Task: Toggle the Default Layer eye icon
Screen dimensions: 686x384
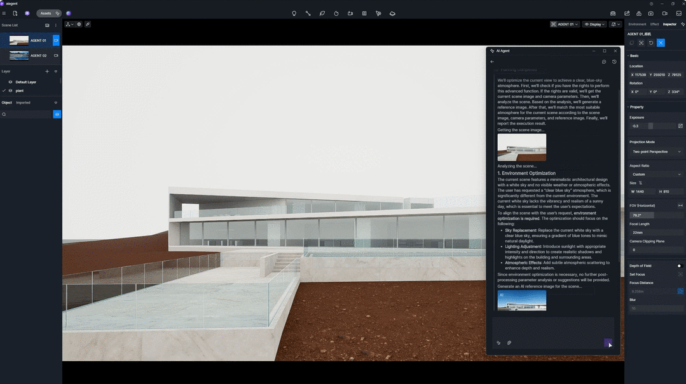Action: click(x=10, y=81)
